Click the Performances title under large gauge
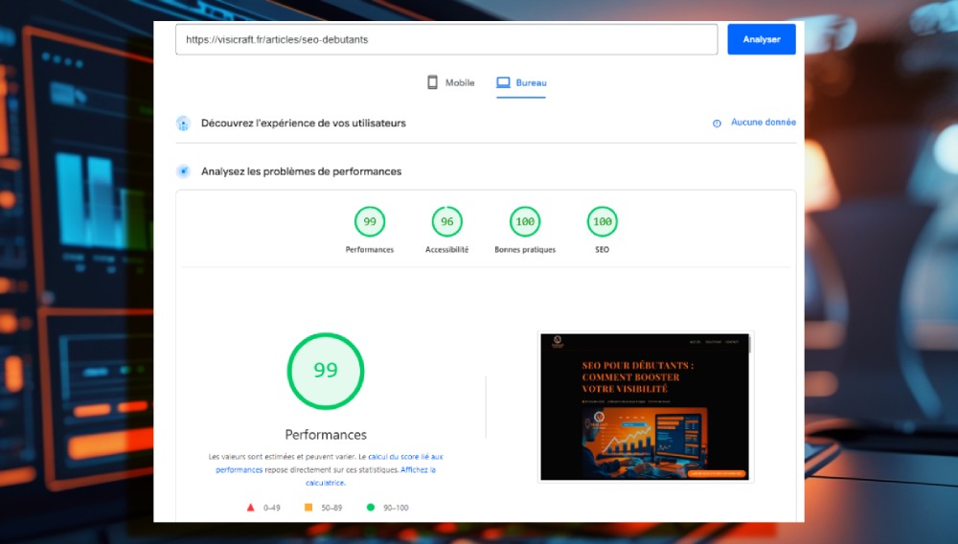958x544 pixels. [326, 435]
